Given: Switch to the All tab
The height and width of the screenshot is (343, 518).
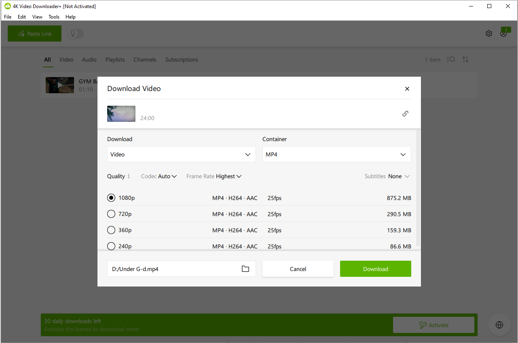Looking at the screenshot, I should pyautogui.click(x=48, y=59).
